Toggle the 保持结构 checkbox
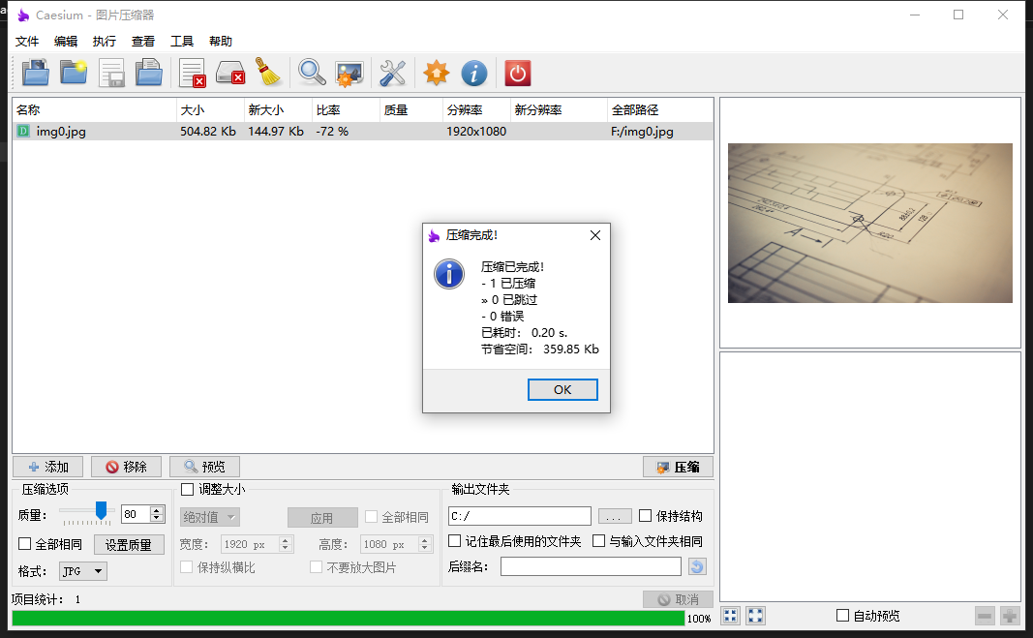 [x=646, y=515]
